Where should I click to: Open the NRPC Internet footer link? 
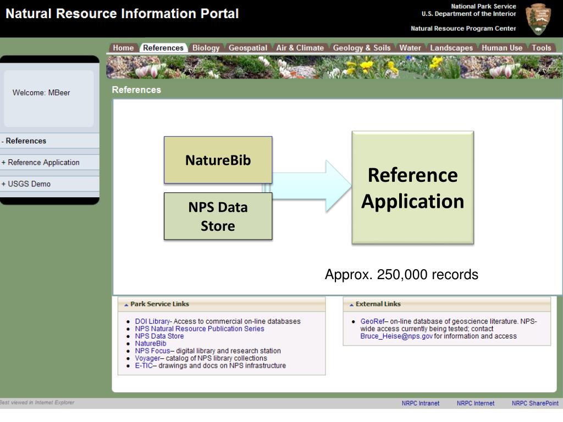click(476, 403)
